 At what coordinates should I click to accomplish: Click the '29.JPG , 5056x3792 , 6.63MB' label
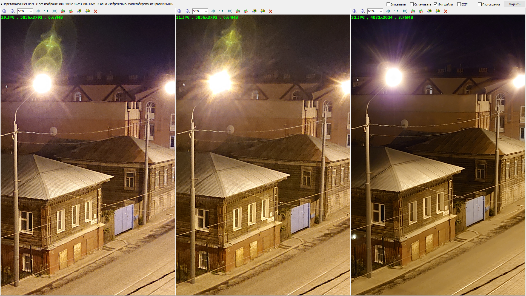click(x=32, y=17)
